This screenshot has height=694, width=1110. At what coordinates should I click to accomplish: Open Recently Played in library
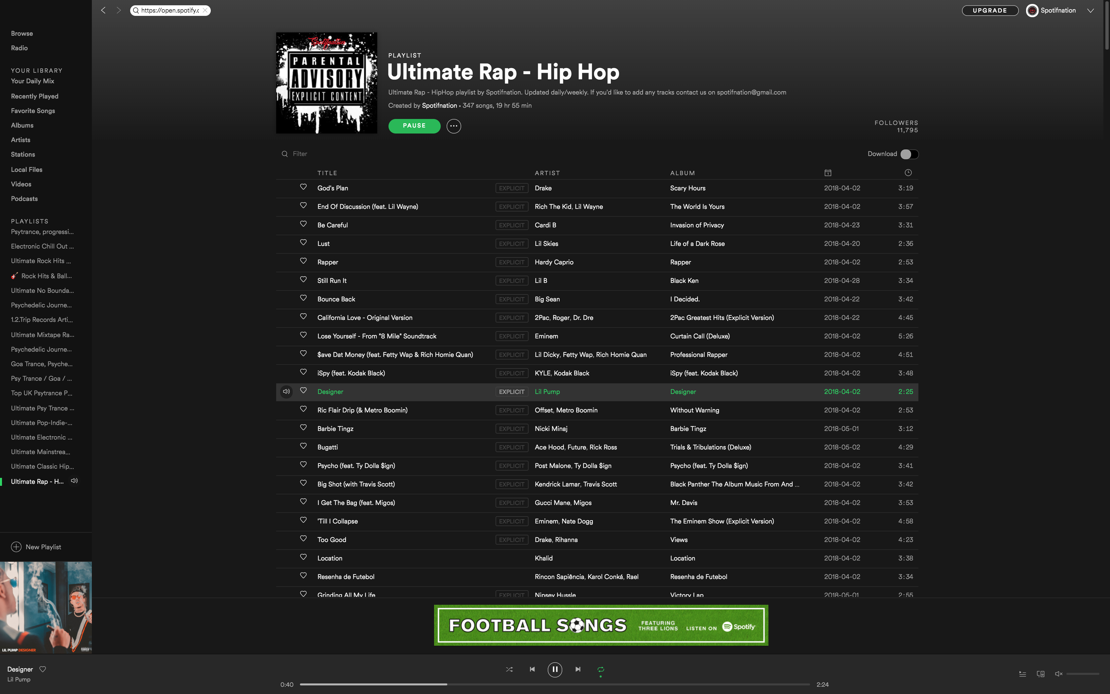click(35, 96)
